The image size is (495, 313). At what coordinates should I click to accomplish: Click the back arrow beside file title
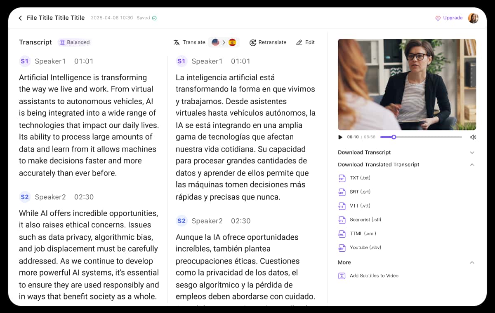20,18
